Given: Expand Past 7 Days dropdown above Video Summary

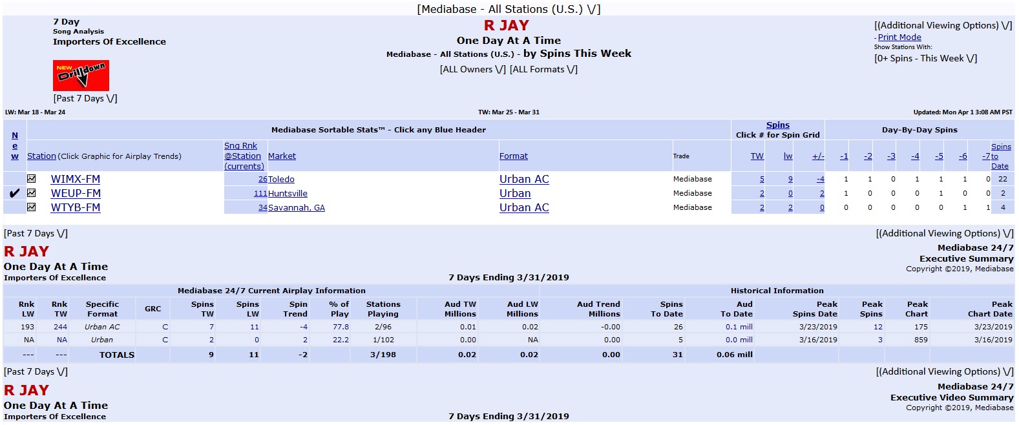Looking at the screenshot, I should (36, 371).
